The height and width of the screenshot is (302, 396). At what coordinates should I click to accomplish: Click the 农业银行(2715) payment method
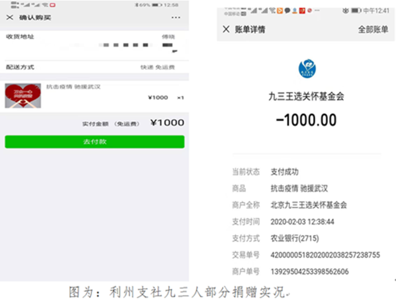coord(295,238)
